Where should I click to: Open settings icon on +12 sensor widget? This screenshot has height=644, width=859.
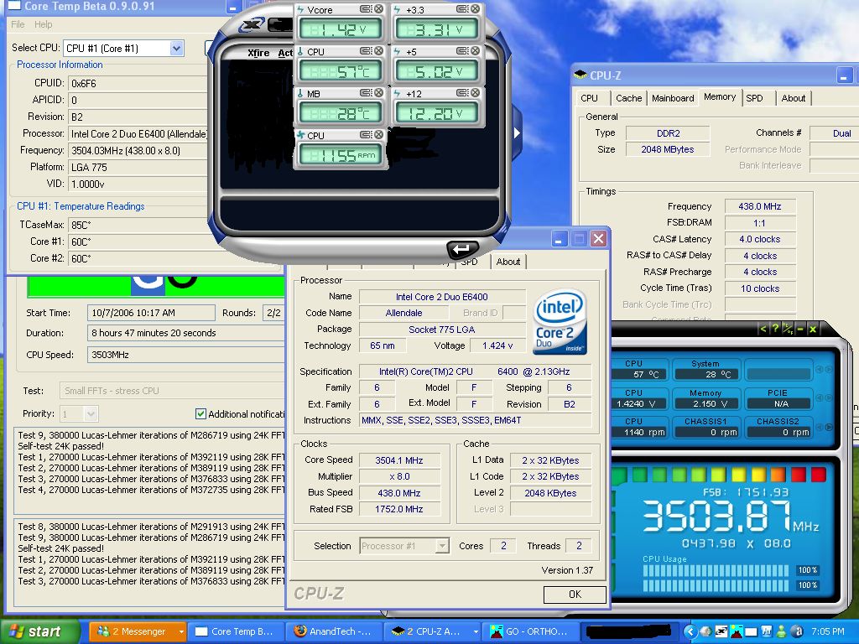tap(462, 93)
